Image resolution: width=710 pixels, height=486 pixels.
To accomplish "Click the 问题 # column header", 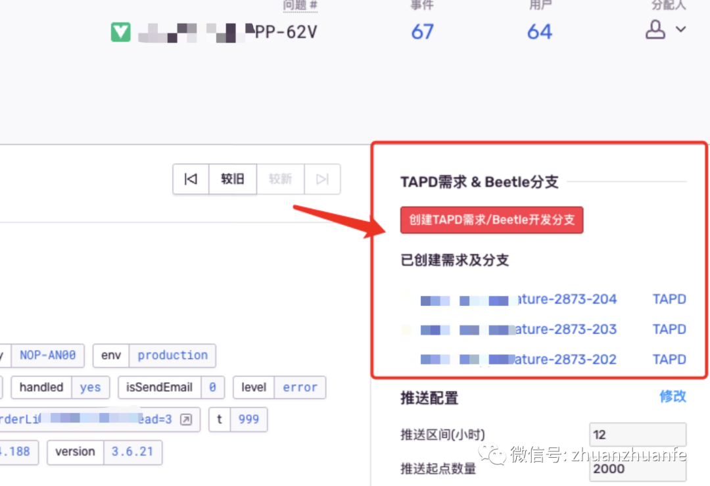I will (x=300, y=5).
